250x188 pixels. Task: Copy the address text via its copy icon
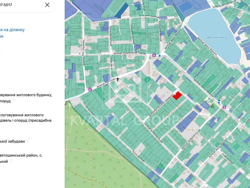(11, 161)
